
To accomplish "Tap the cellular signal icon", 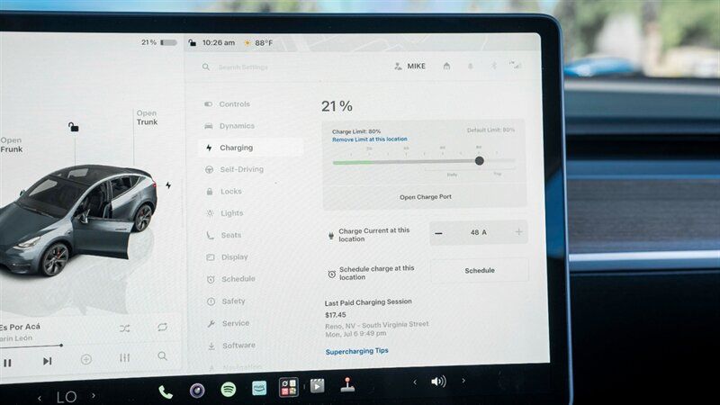I will click(x=515, y=65).
